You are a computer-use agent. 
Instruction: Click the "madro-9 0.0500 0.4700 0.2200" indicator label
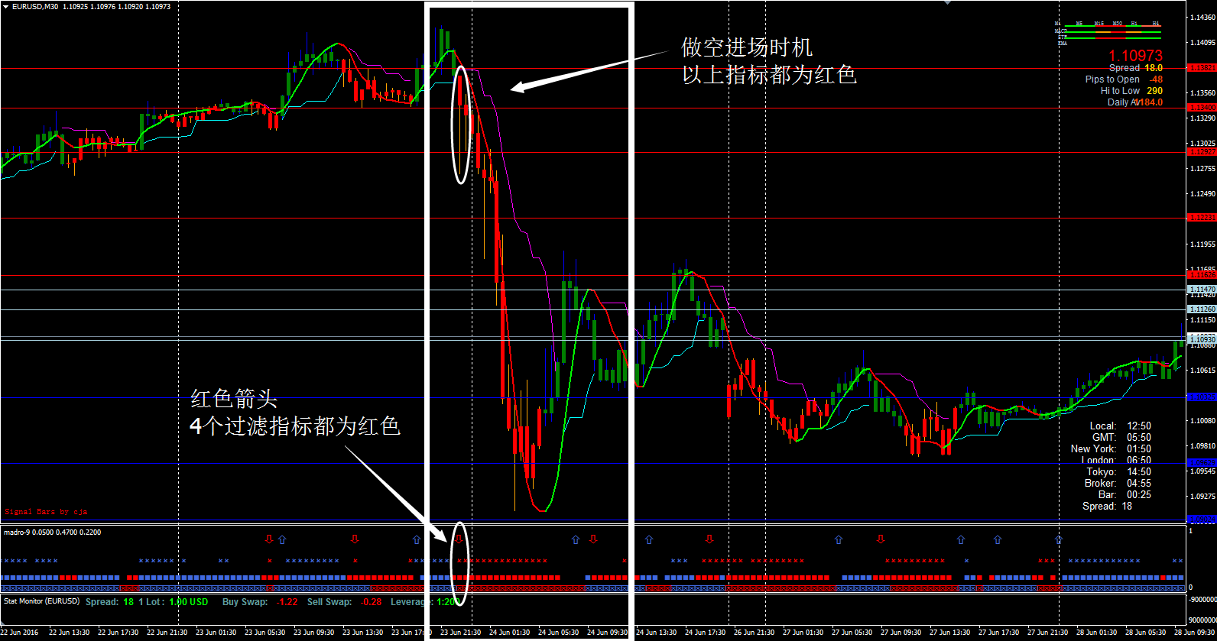click(52, 533)
